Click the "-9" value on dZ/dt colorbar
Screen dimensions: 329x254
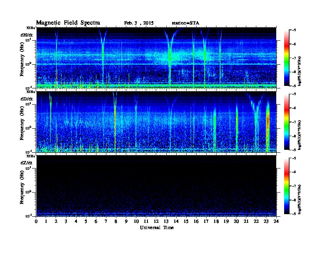294,214
